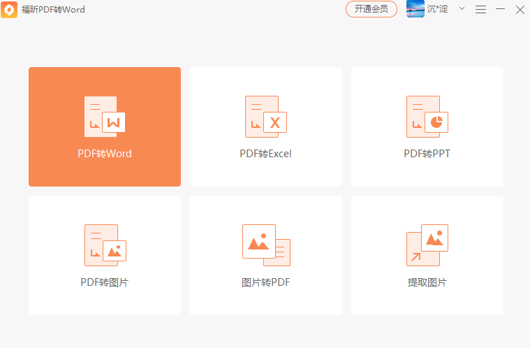Choose the PDF转PPT text label
Viewport: 530px width, 348px height.
pos(427,154)
